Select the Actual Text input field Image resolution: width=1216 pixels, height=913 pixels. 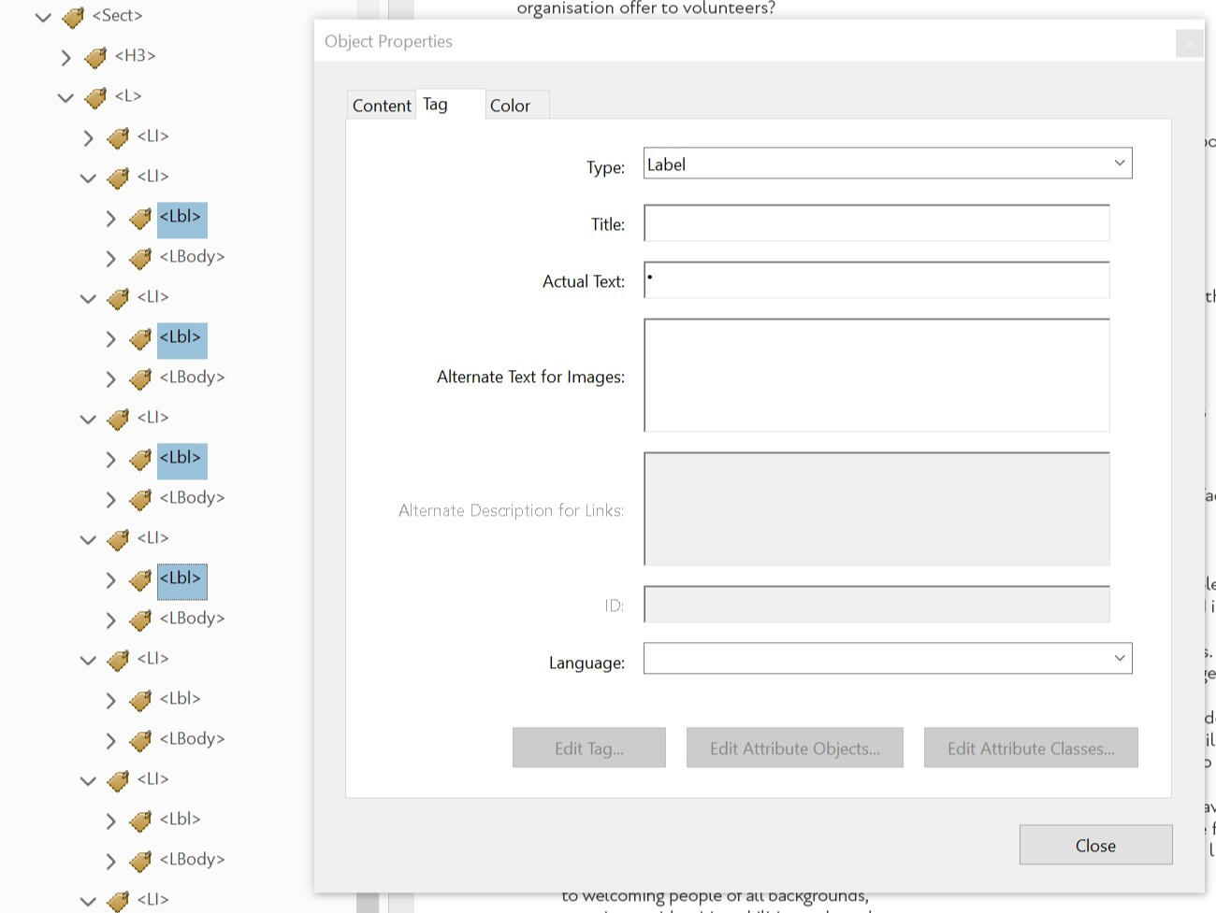tap(876, 278)
